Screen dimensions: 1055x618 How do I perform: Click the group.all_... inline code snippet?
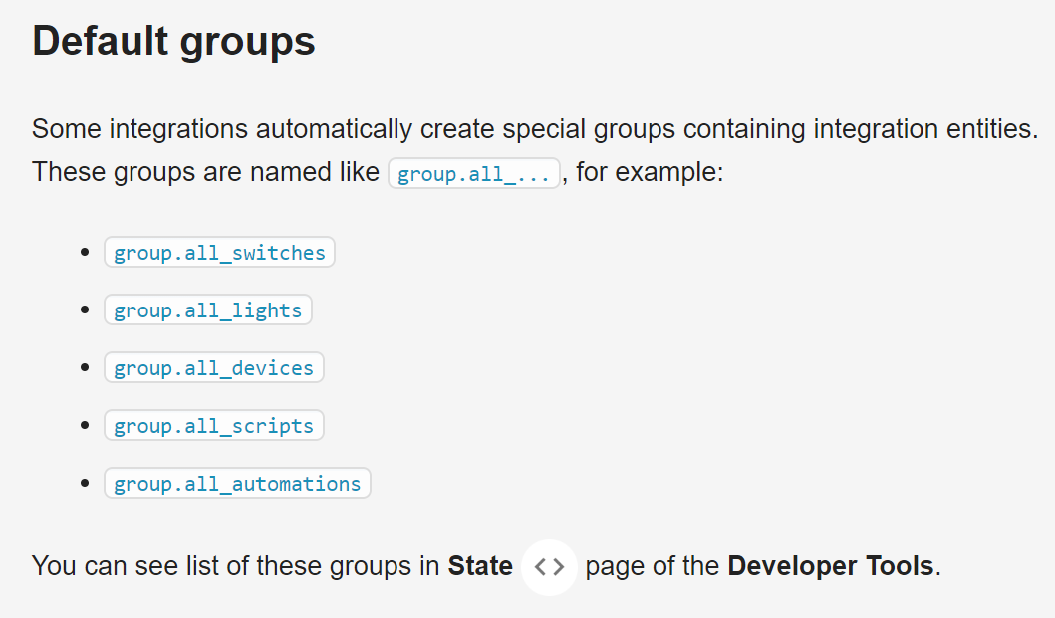click(x=473, y=174)
